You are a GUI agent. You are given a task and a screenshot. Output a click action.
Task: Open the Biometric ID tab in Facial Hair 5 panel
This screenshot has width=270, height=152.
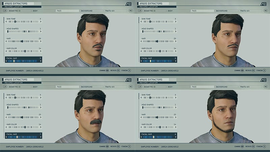tap(19, 11)
